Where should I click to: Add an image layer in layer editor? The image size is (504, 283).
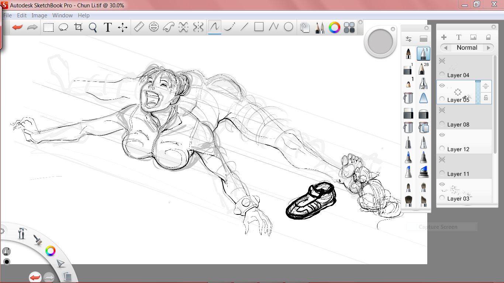pyautogui.click(x=473, y=37)
